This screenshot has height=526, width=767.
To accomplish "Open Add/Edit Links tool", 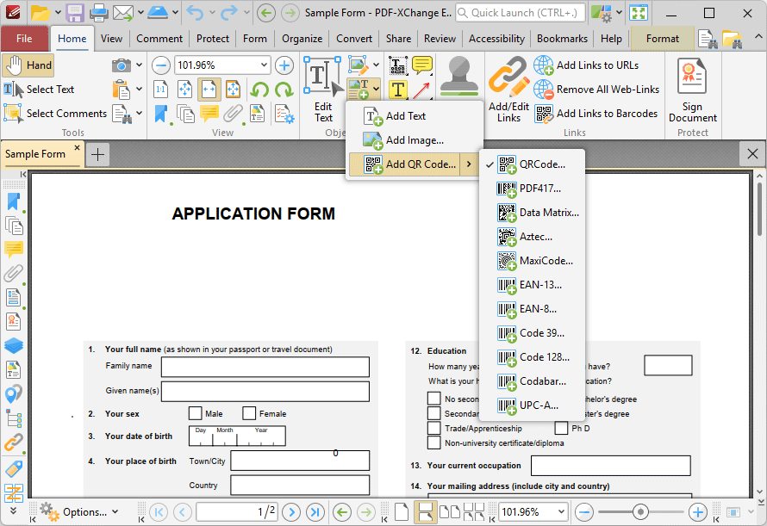I will pos(508,89).
